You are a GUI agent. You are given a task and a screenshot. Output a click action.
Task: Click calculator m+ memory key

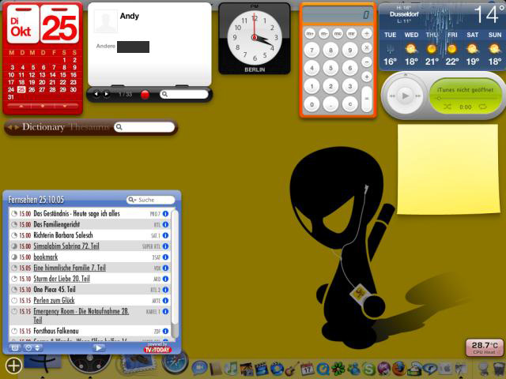coord(310,33)
